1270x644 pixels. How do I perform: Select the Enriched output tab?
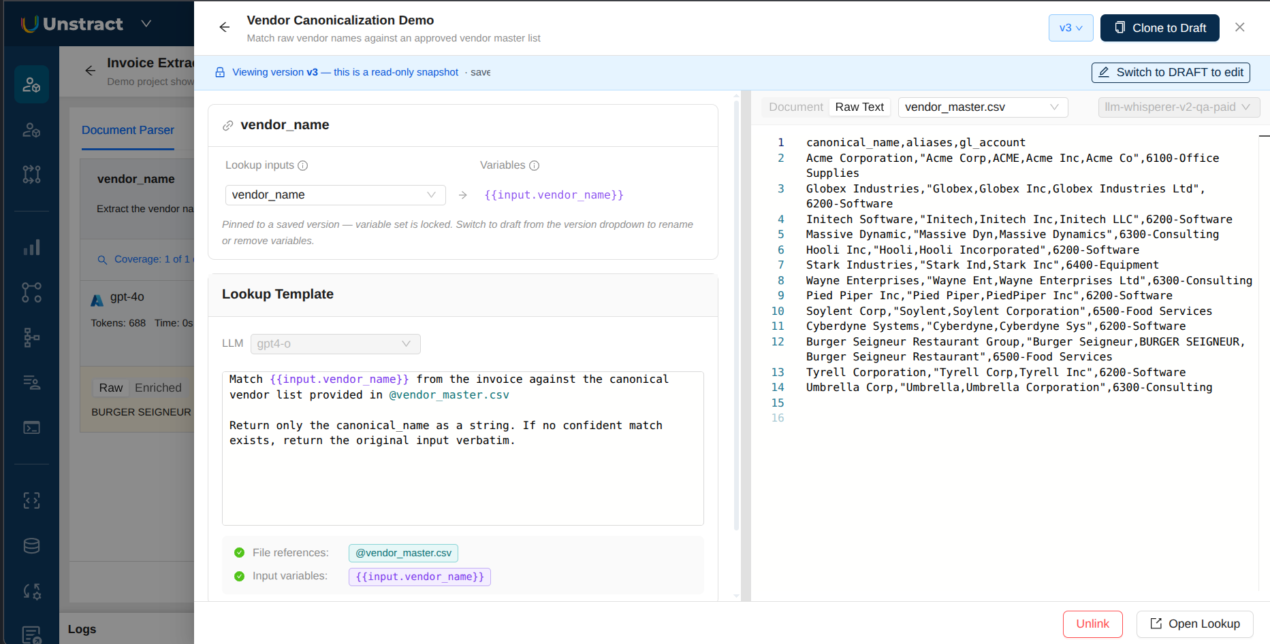[158, 388]
